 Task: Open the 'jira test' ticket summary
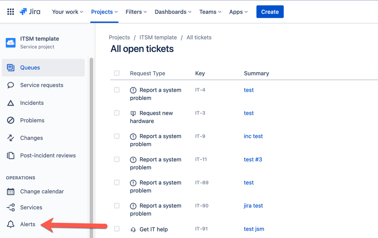click(x=253, y=206)
